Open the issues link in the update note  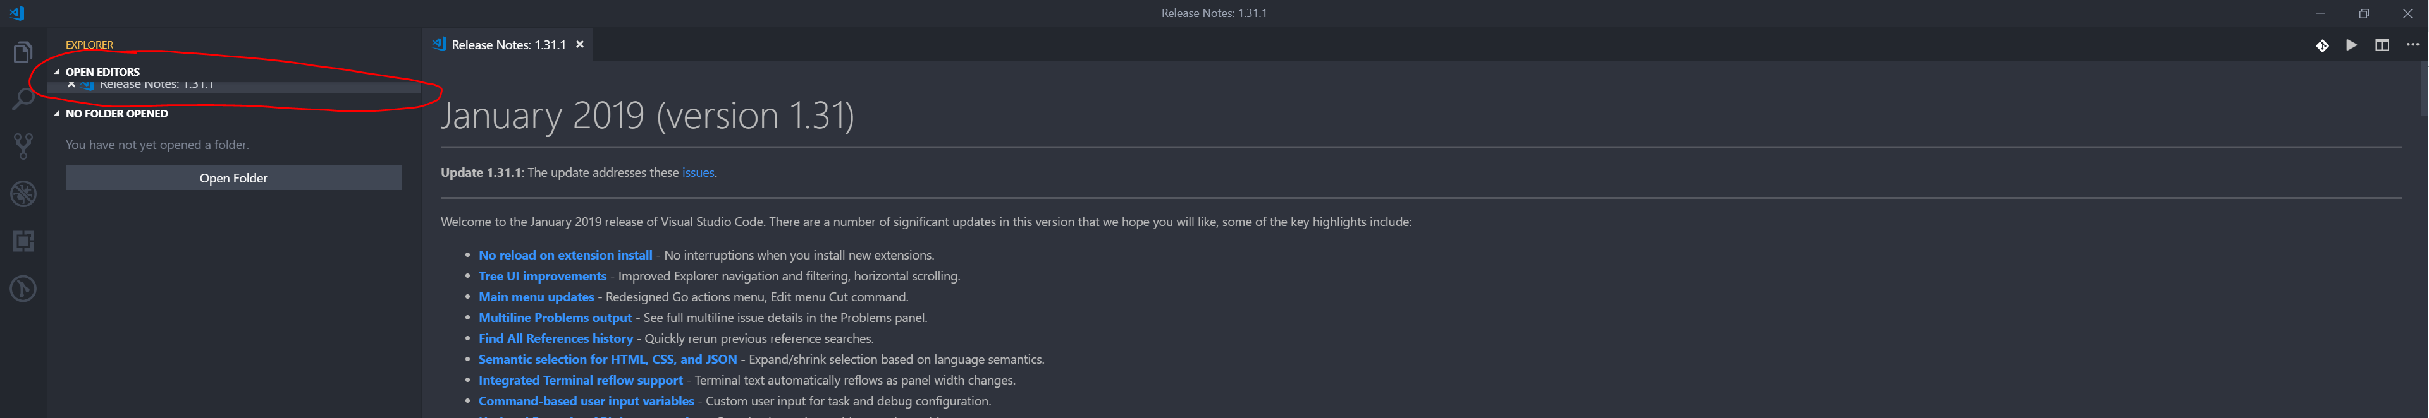(699, 172)
